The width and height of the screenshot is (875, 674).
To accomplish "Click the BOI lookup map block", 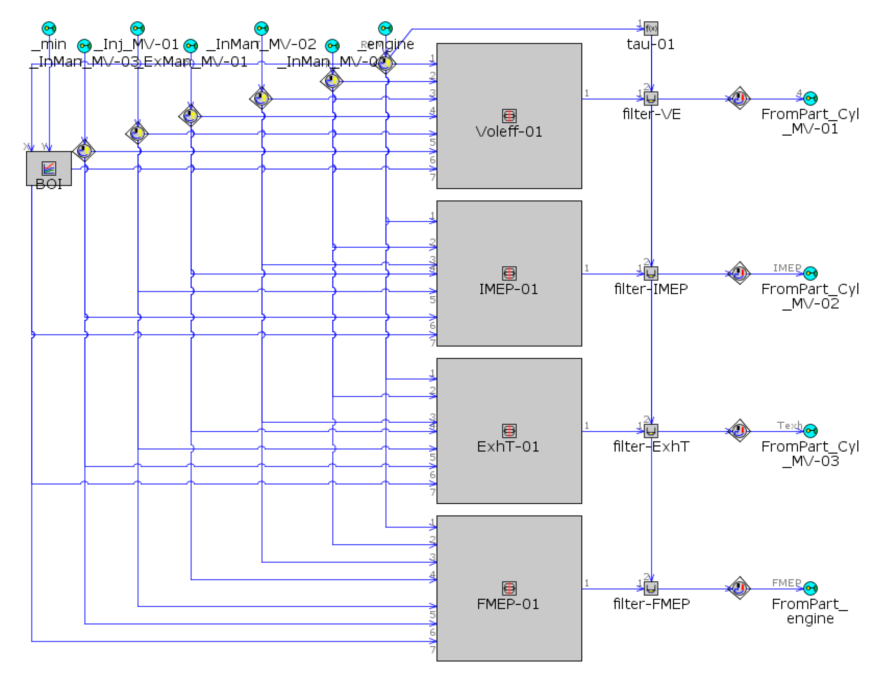I will point(49,168).
